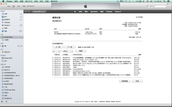Click the 回報問題 report problem button
Screen dimensions: 172x107
(124, 81)
